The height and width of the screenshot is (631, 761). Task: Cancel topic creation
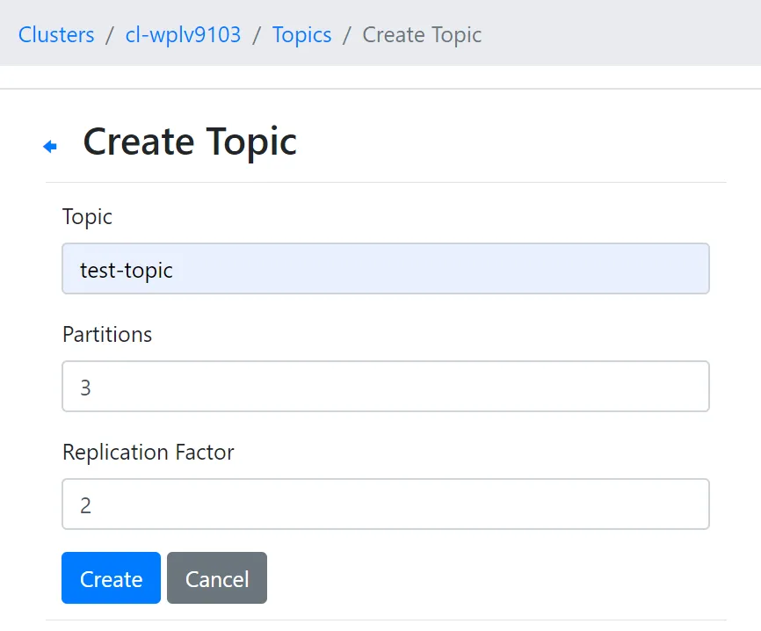216,578
